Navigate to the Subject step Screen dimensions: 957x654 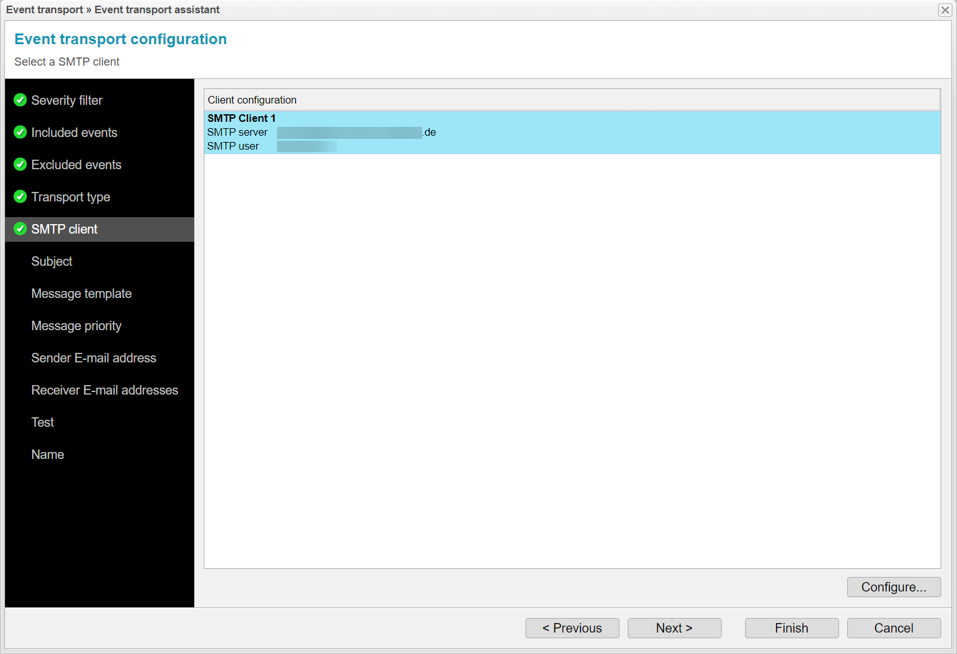51,261
